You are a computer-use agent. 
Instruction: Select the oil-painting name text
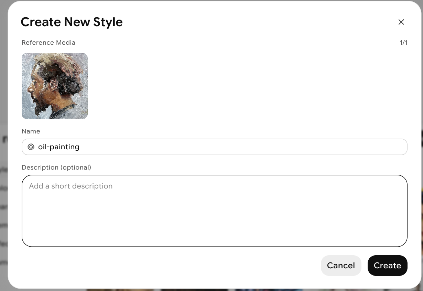58,147
